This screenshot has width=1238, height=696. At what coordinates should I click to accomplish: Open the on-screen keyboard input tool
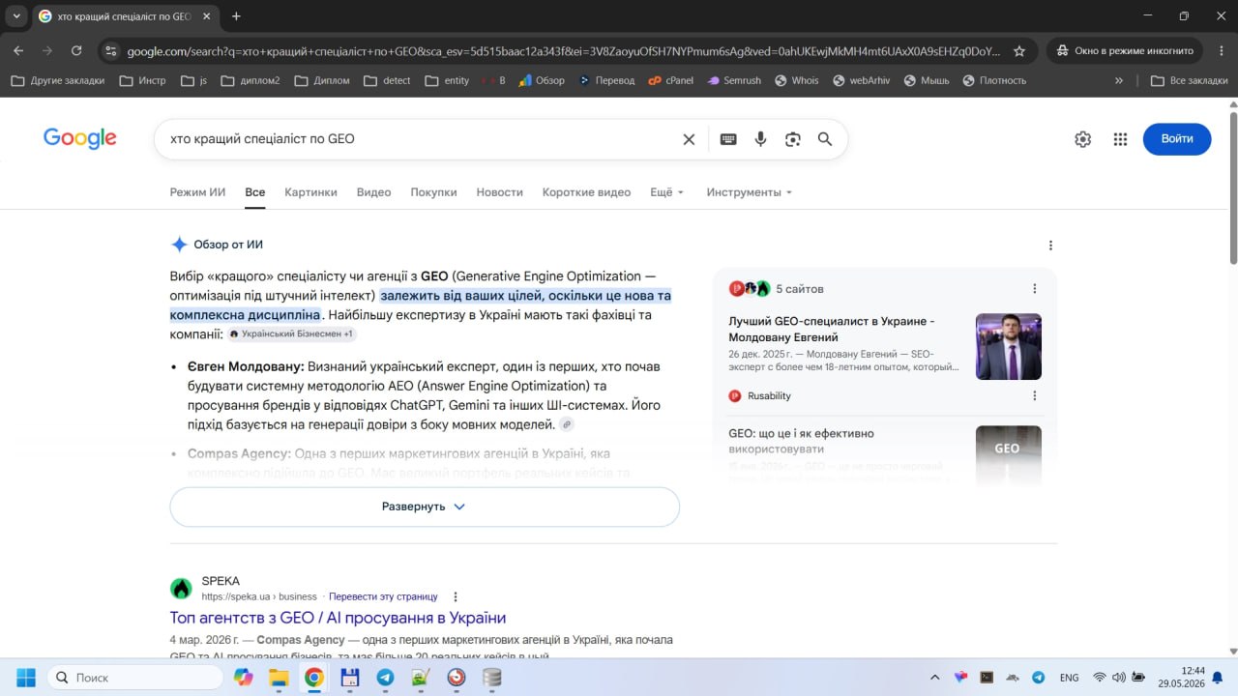click(728, 139)
